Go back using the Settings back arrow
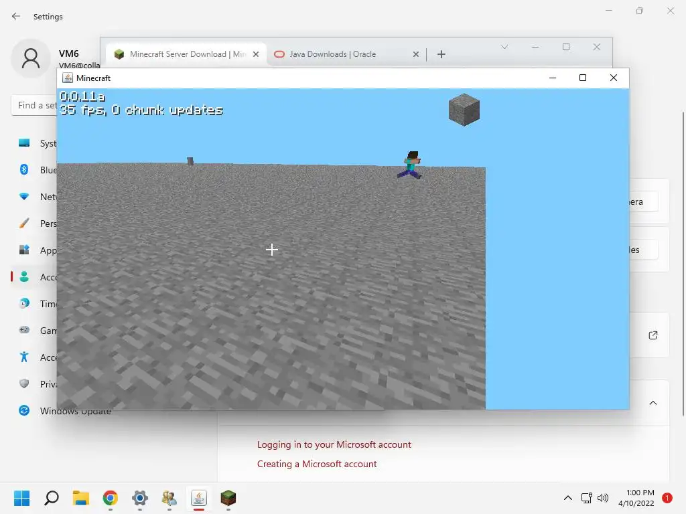 (x=16, y=16)
